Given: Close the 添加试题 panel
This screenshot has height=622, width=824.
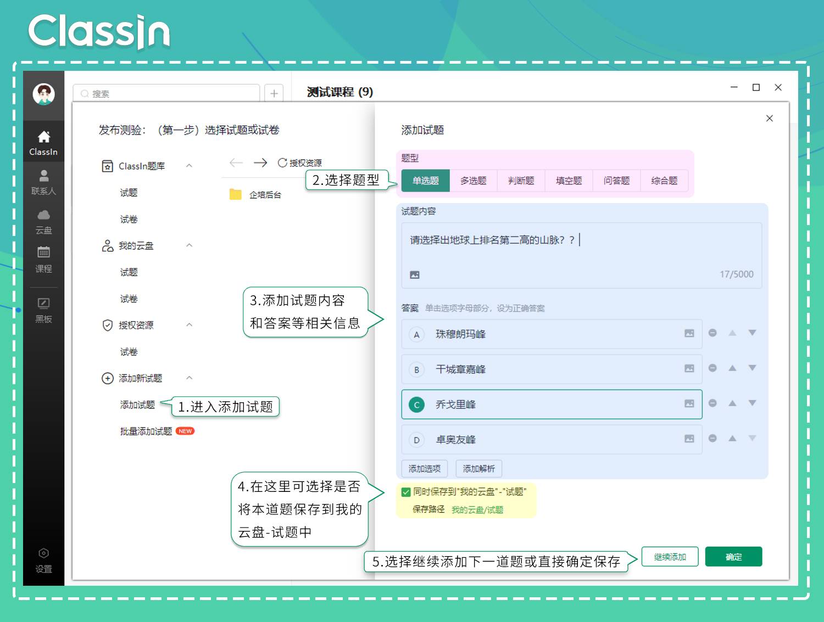Looking at the screenshot, I should (x=770, y=119).
